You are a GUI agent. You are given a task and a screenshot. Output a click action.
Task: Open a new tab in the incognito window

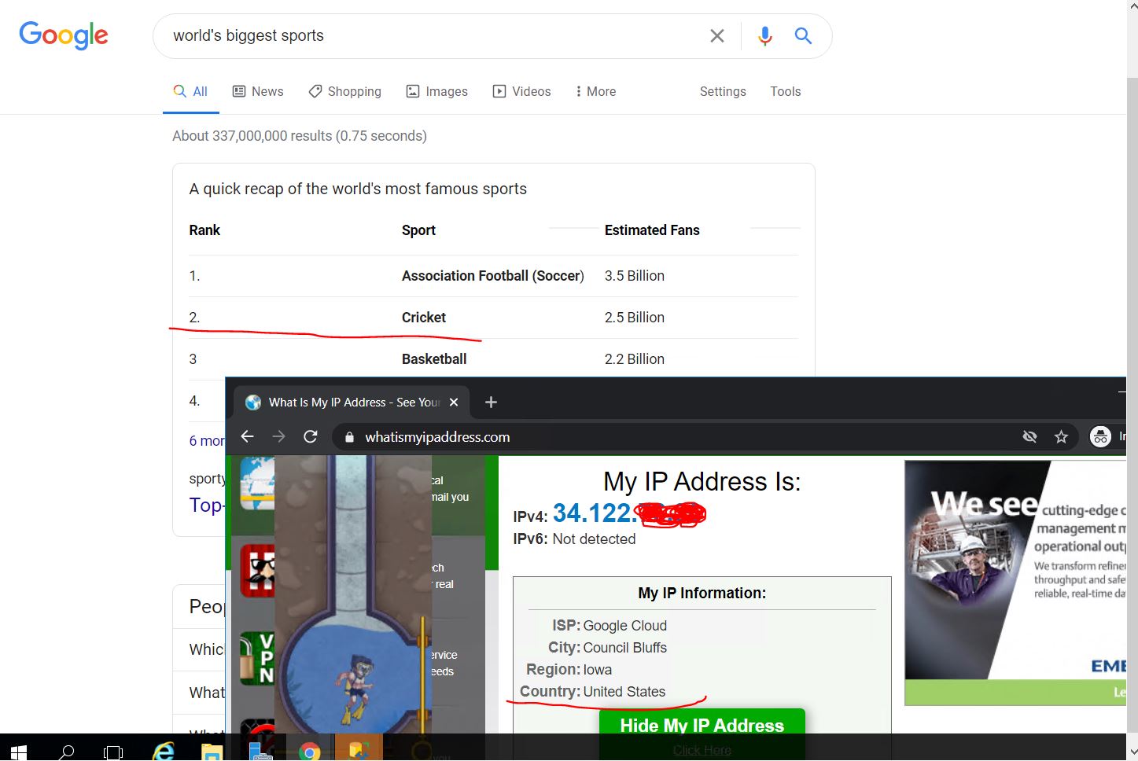[x=491, y=403]
